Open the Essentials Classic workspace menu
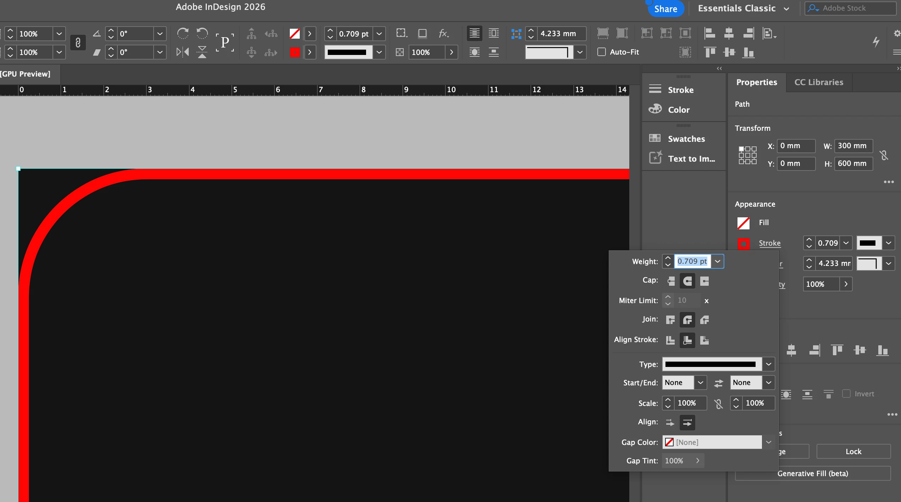The height and width of the screenshot is (502, 901). [x=743, y=9]
